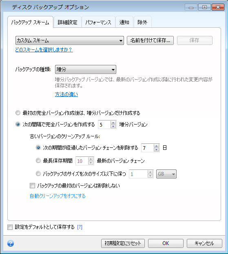Switch to バックアップ スキーム tab
This screenshot has width=228, height=254.
pyautogui.click(x=30, y=22)
